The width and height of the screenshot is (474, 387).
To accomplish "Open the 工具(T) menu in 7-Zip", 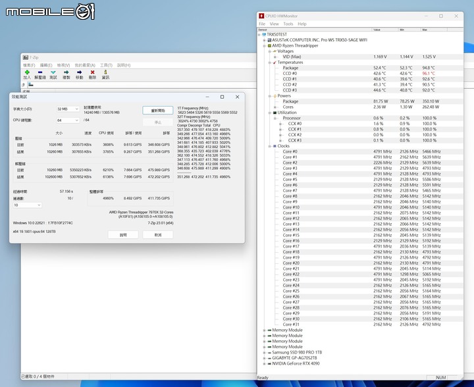I will [106, 65].
